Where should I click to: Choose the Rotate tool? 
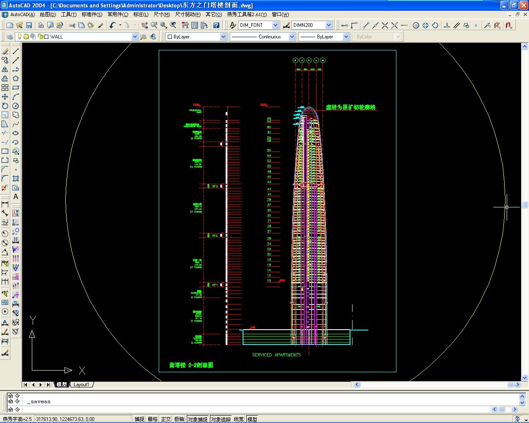5,106
